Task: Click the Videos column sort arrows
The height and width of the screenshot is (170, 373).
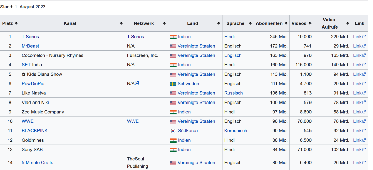Action: [x=310, y=23]
